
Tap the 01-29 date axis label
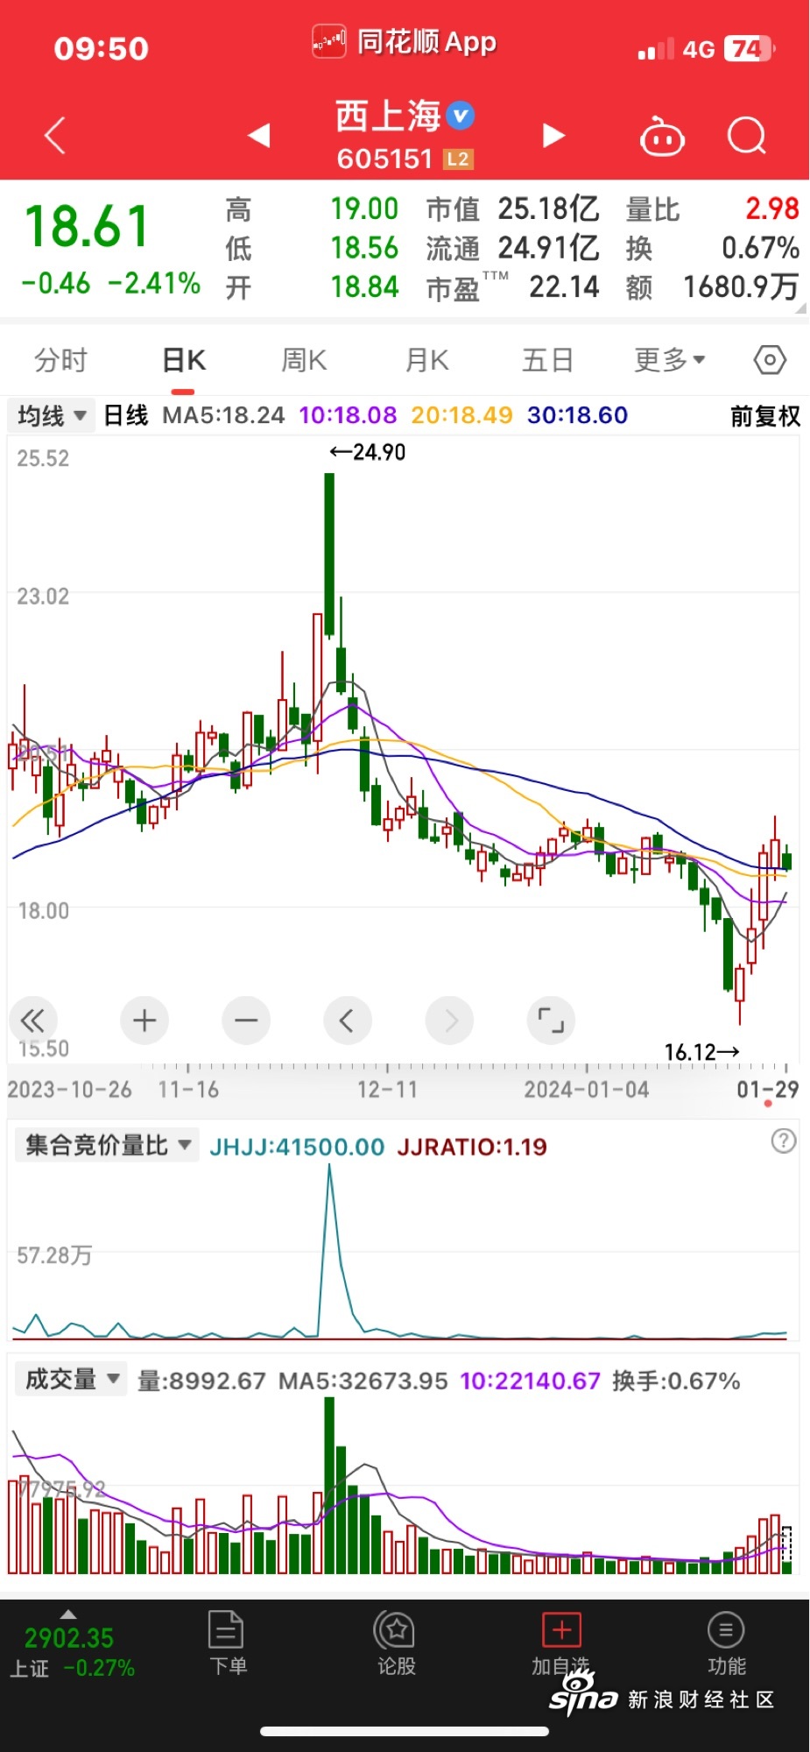[767, 1090]
